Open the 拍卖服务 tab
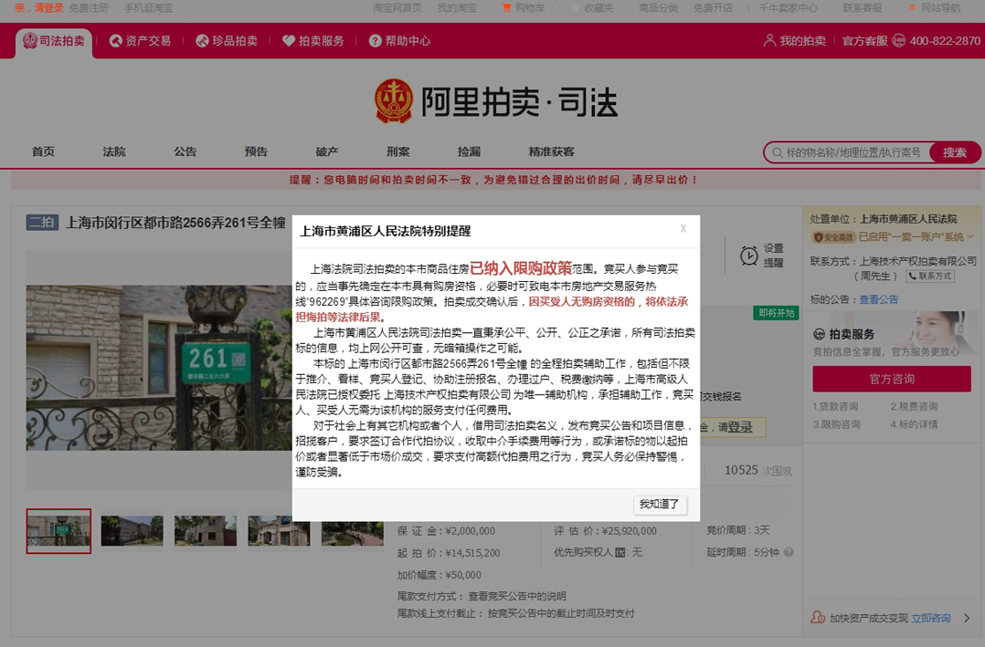 pos(313,41)
